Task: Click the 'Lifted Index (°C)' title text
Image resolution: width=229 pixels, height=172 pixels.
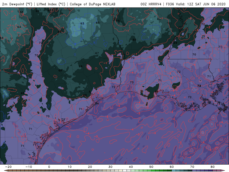Action: pyautogui.click(x=51, y=4)
